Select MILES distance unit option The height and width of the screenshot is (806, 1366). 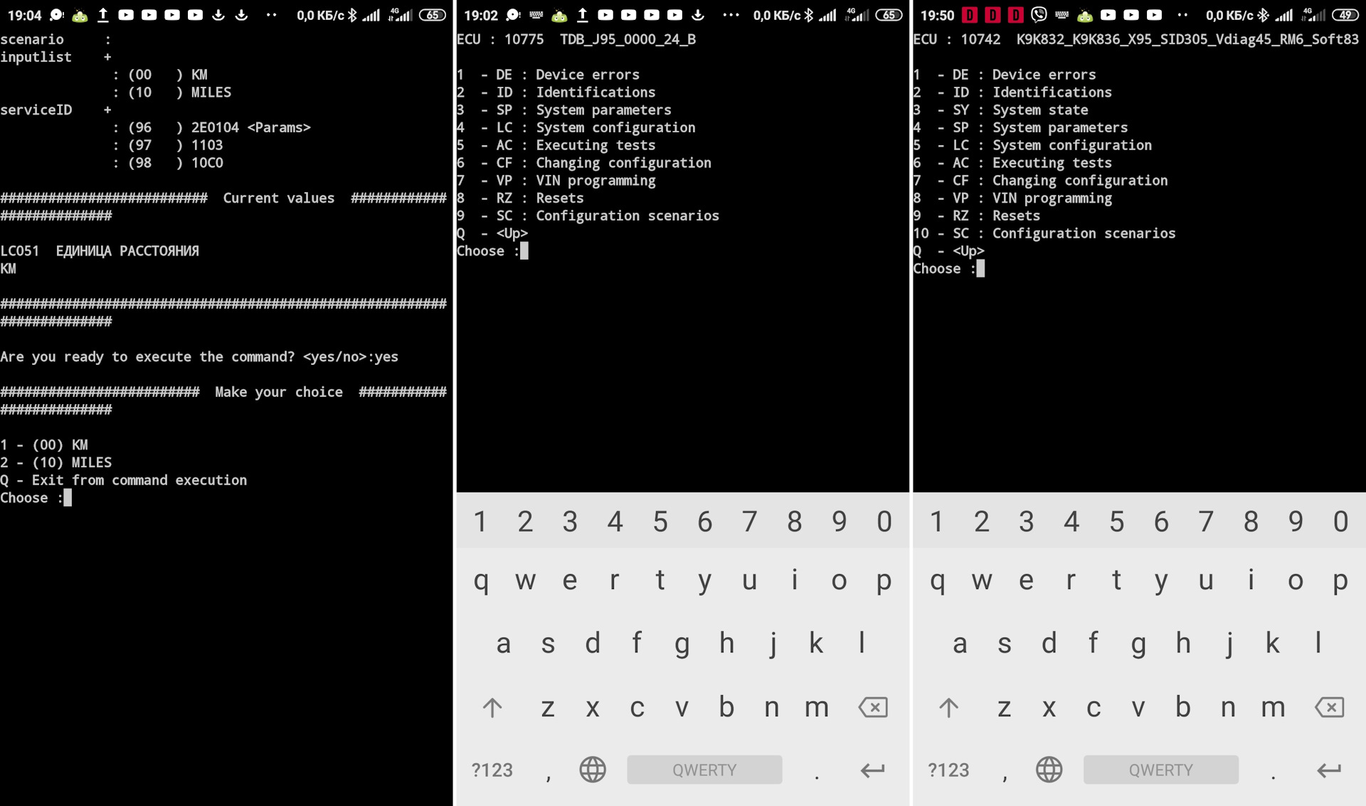55,462
